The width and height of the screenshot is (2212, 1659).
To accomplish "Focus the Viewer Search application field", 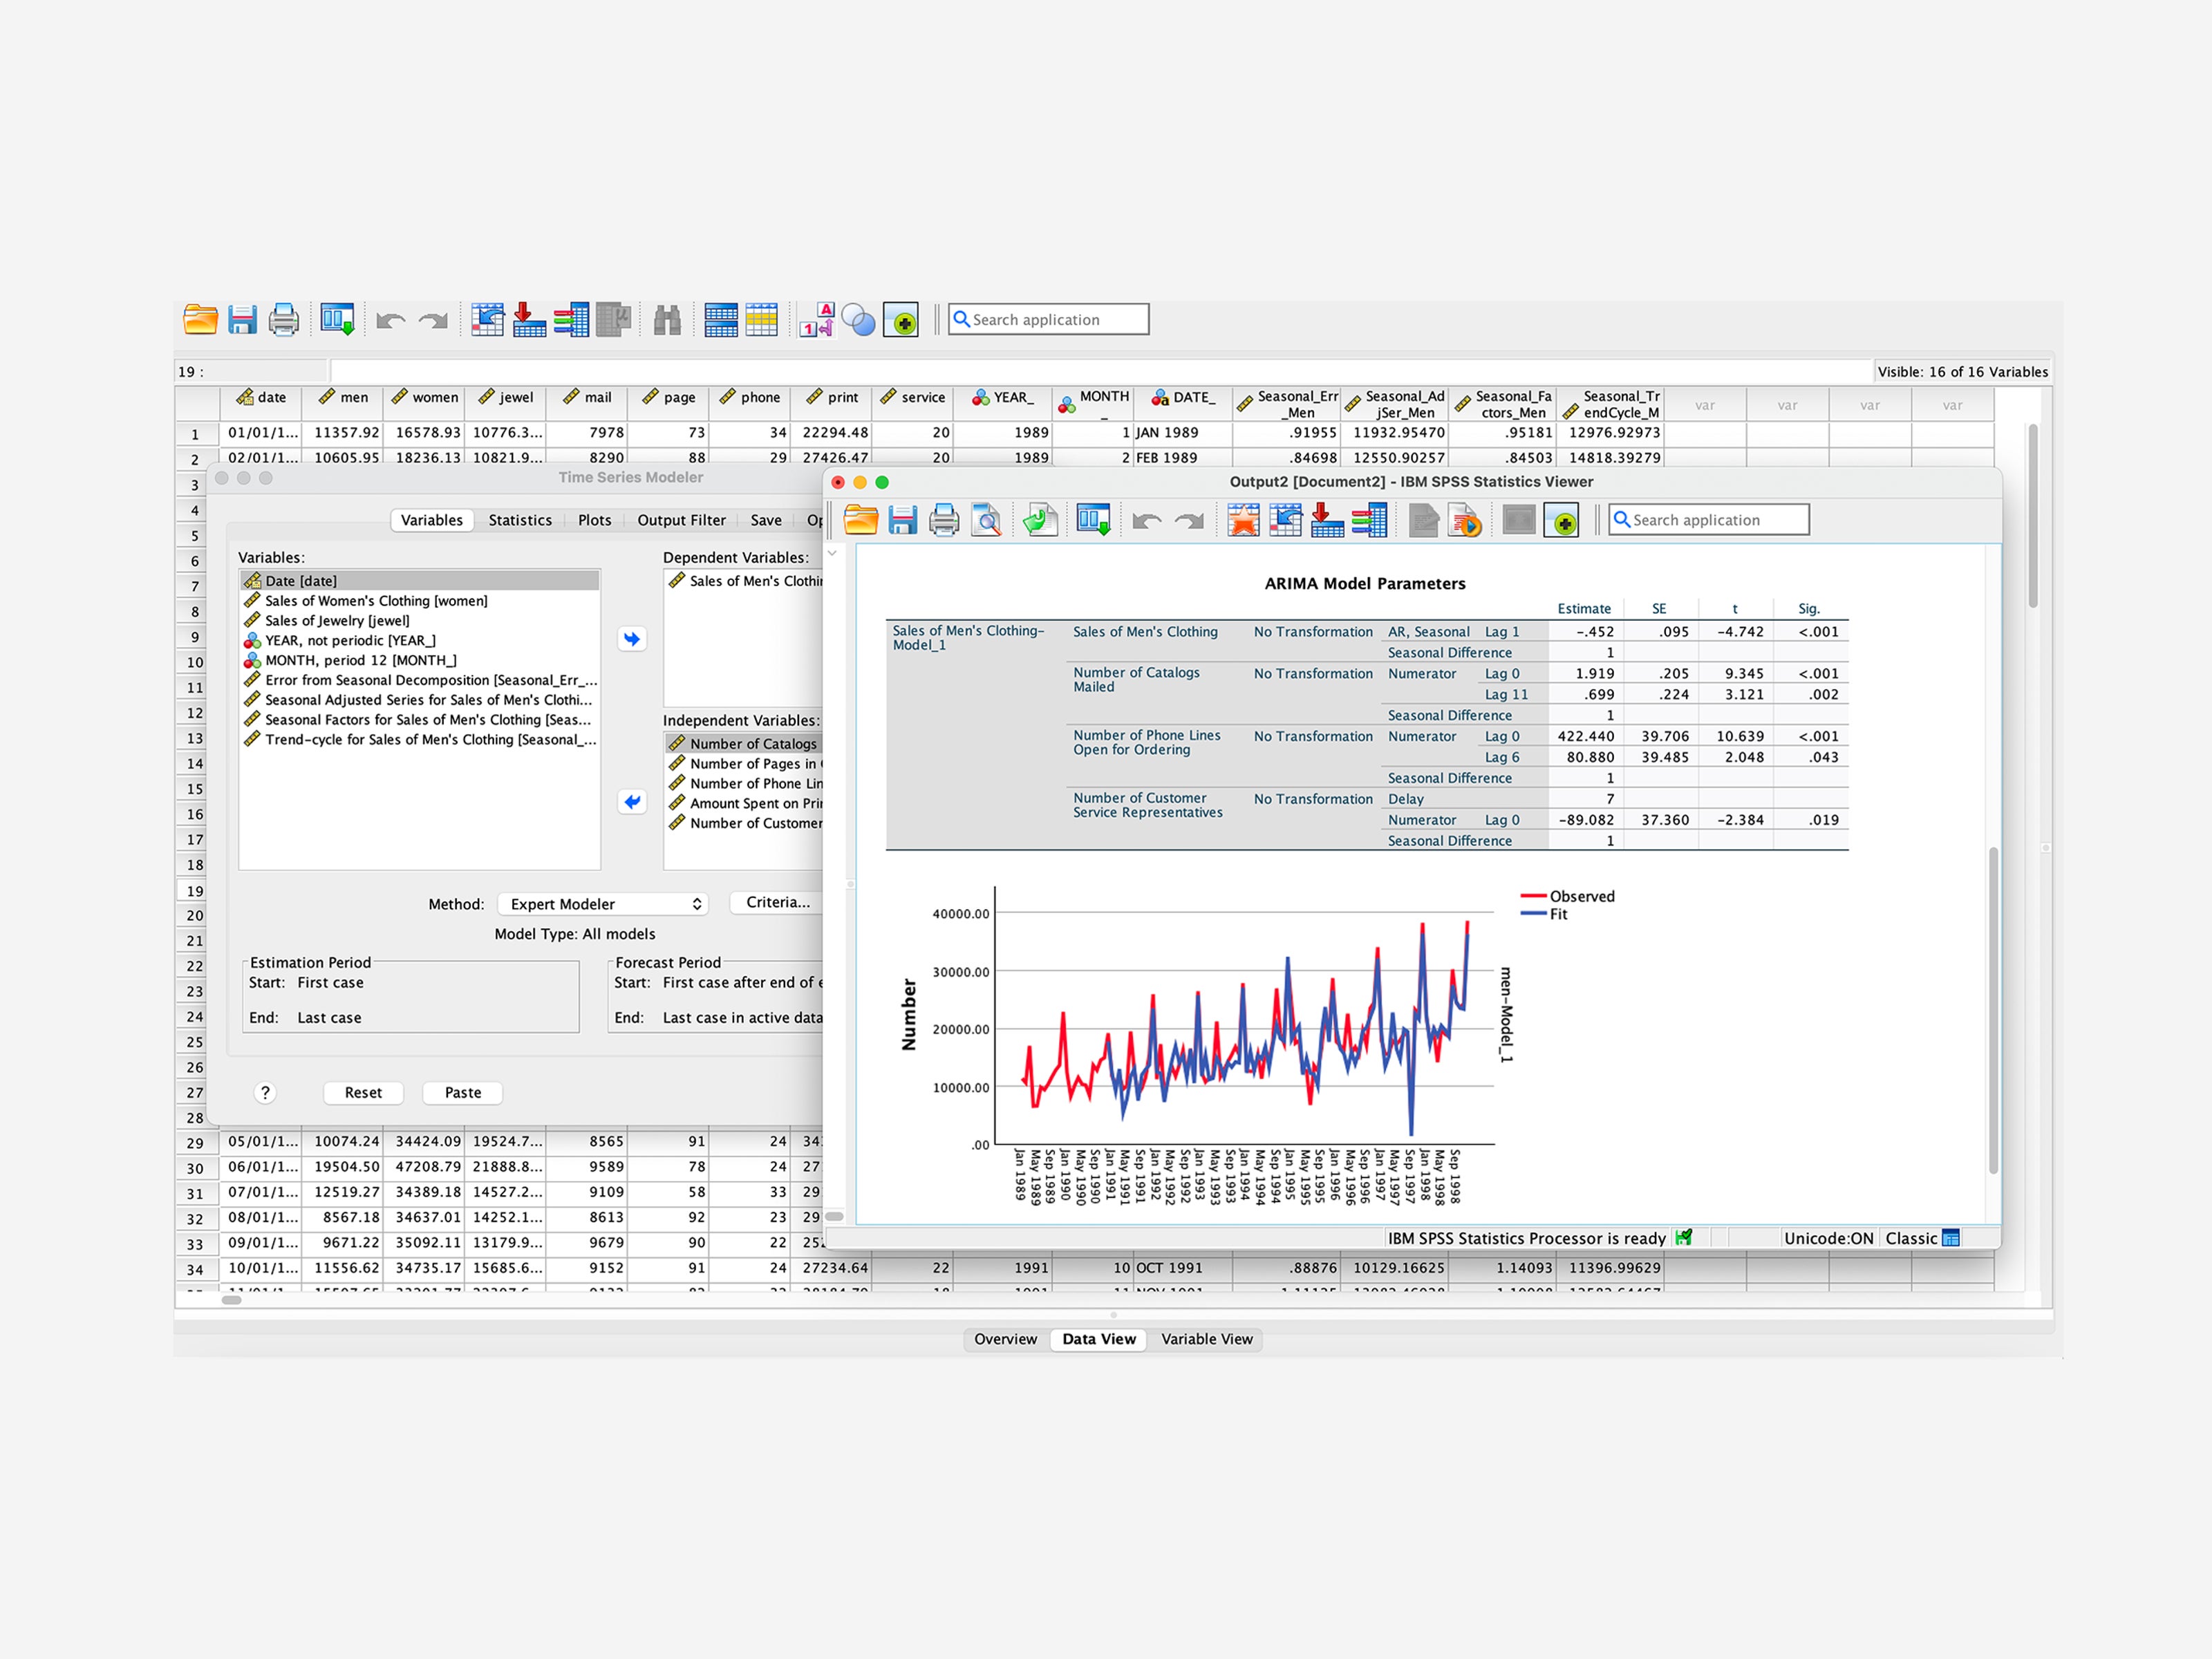I will 1708,520.
